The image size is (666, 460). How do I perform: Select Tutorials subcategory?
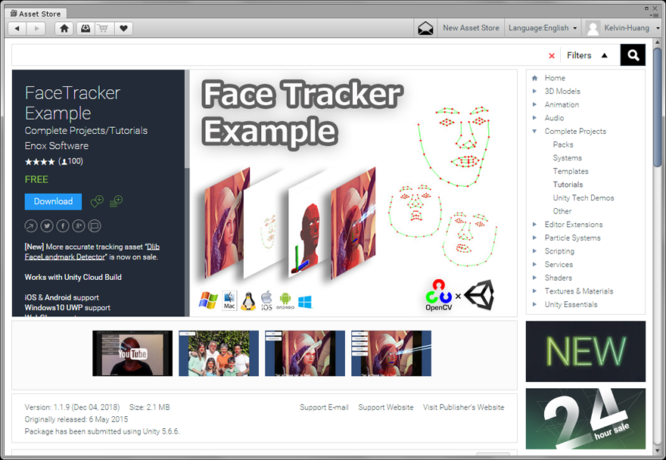568,185
